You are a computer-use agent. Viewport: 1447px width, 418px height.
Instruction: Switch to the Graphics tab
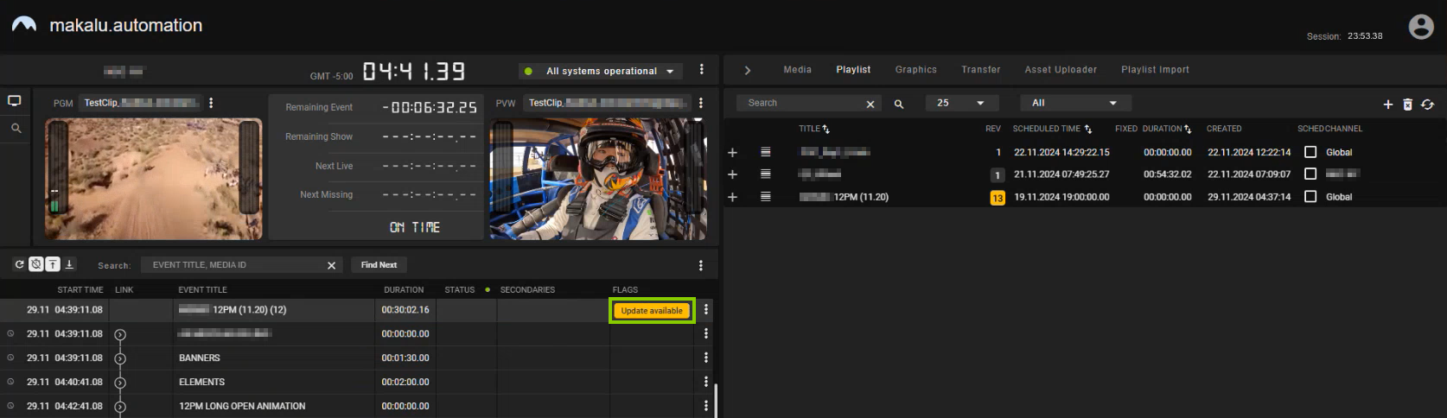[915, 70]
